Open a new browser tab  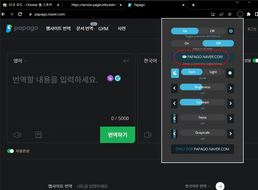193,5
